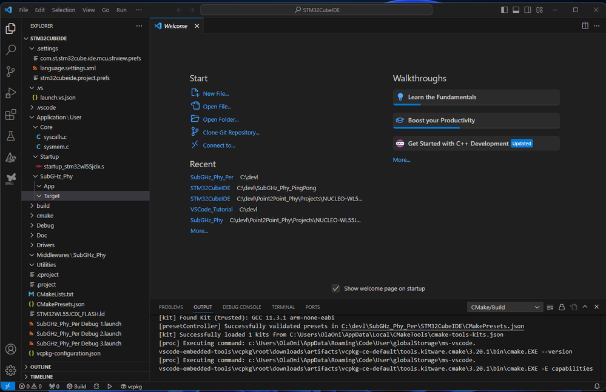
Task: Click New File... link
Action: point(216,93)
